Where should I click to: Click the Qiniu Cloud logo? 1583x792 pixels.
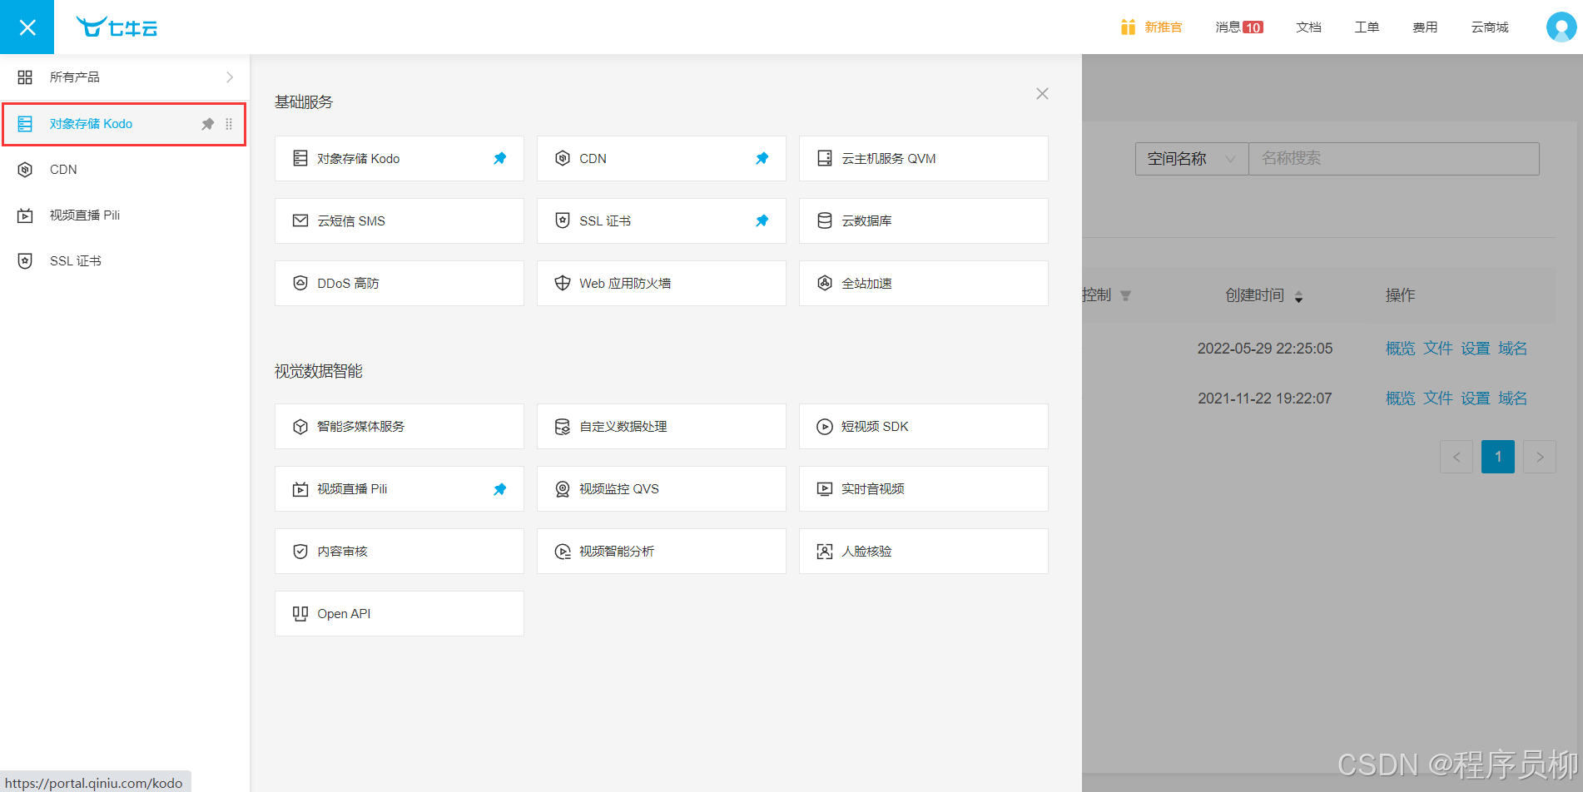[x=117, y=27]
